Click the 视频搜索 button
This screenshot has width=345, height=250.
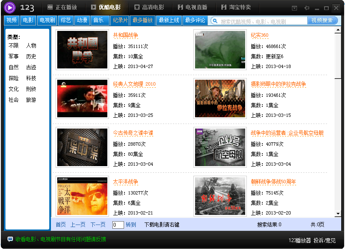click(322, 20)
